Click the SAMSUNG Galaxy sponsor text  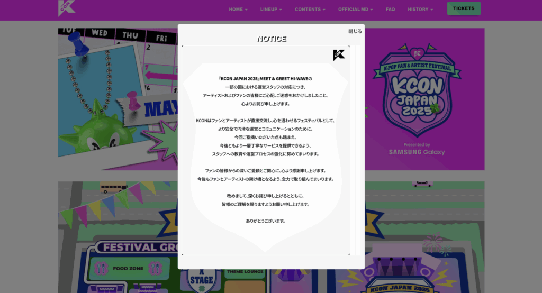[417, 152]
